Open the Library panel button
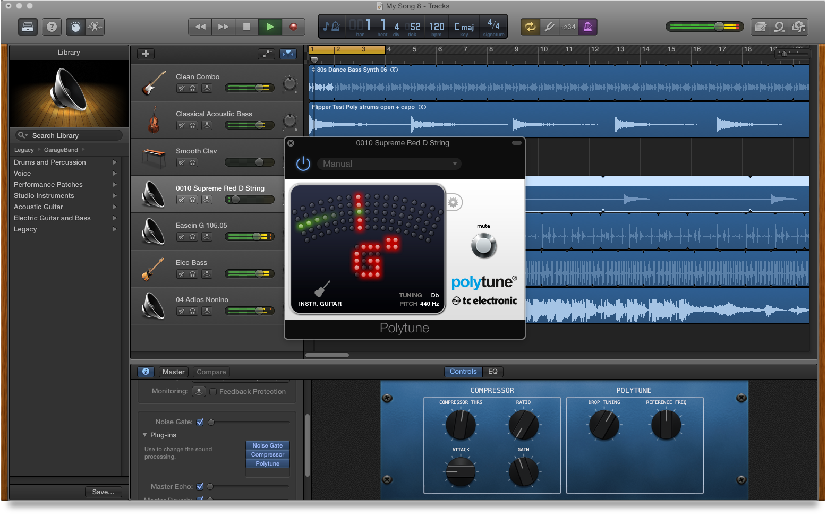The image size is (827, 516). [x=28, y=27]
